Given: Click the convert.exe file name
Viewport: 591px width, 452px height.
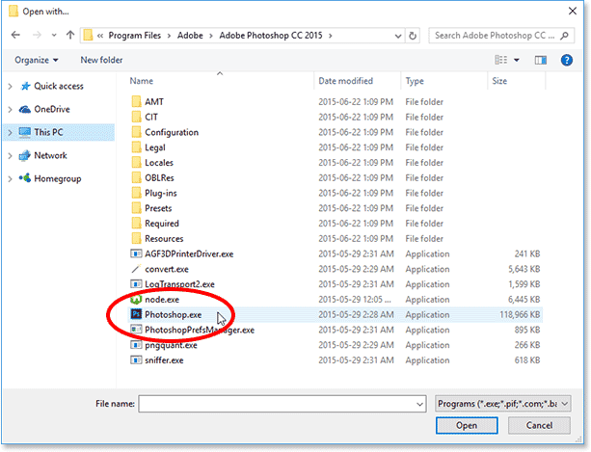Looking at the screenshot, I should pos(167,269).
